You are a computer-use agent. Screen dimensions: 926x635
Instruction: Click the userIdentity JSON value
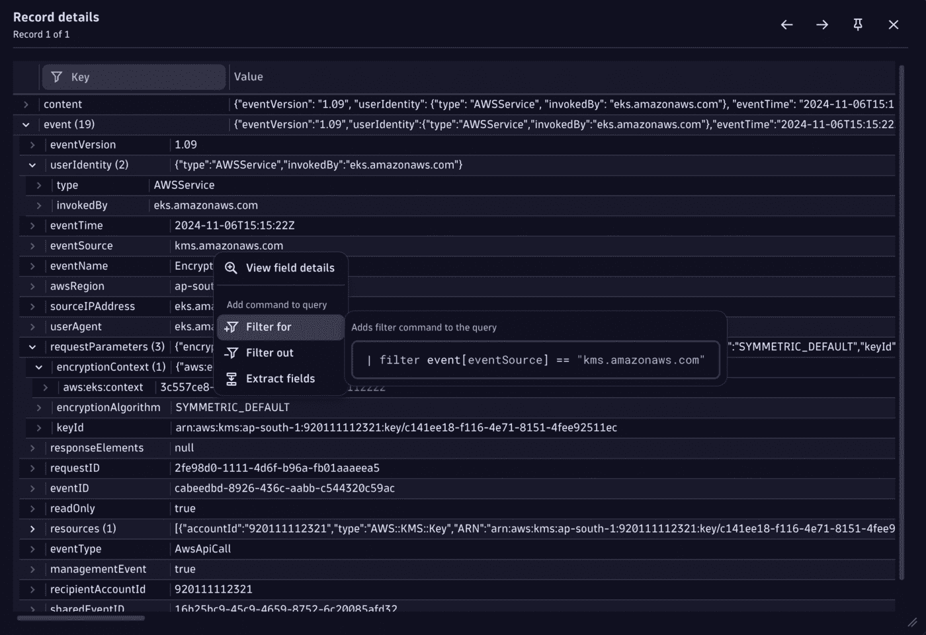click(x=319, y=165)
